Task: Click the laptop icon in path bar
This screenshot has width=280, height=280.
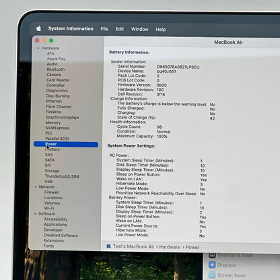Action: click(x=108, y=246)
